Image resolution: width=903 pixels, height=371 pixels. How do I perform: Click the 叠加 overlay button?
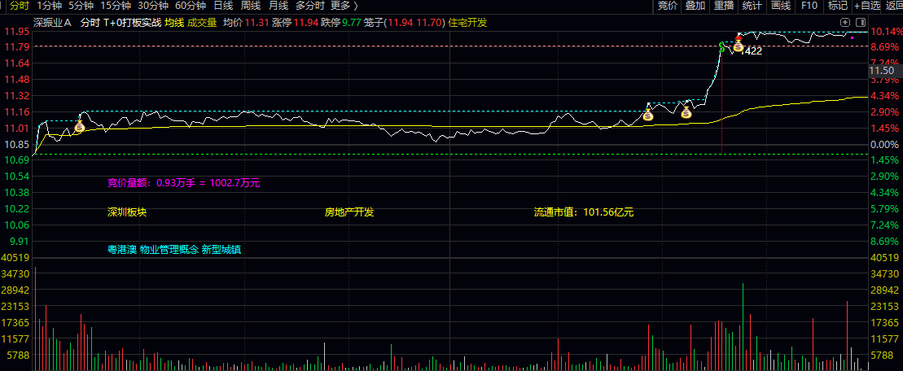(x=695, y=6)
